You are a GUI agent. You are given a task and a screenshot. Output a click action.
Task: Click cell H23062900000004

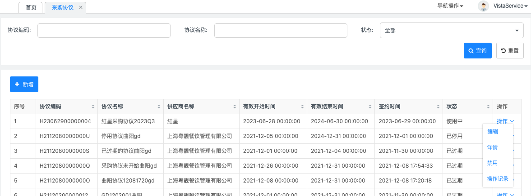(67, 121)
